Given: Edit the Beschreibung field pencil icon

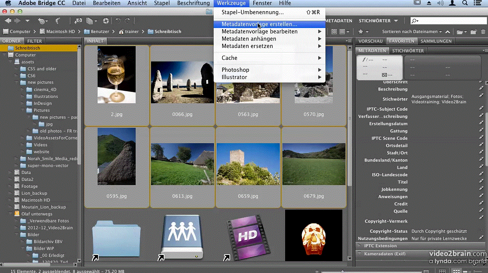Looking at the screenshot, I should pyautogui.click(x=481, y=89).
